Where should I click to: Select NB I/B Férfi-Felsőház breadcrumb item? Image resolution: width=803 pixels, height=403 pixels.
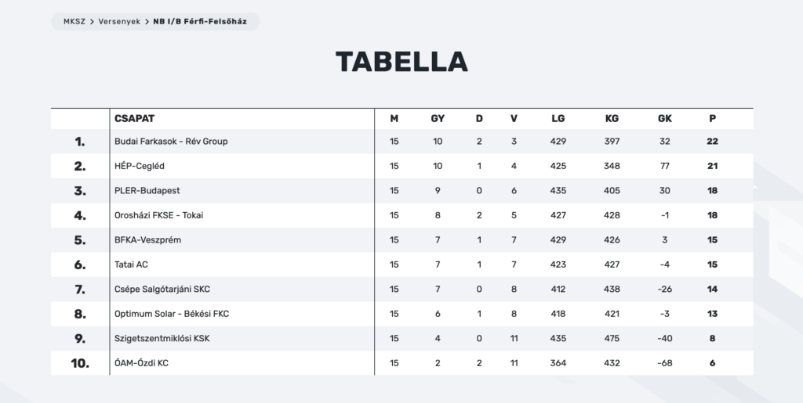[200, 21]
